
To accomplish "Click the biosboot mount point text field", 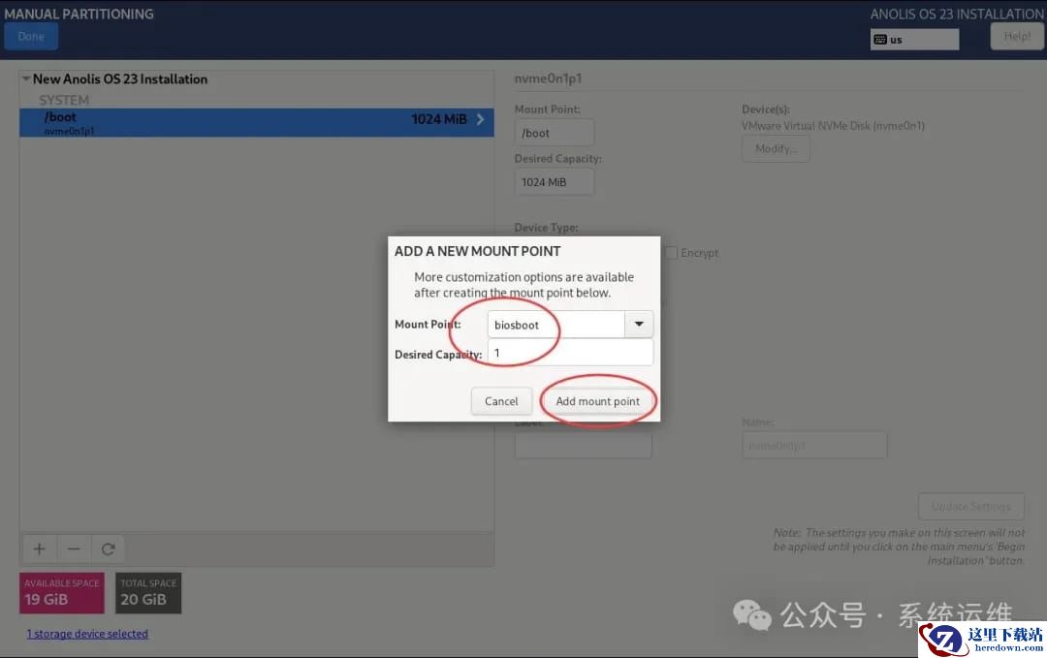I will click(556, 325).
